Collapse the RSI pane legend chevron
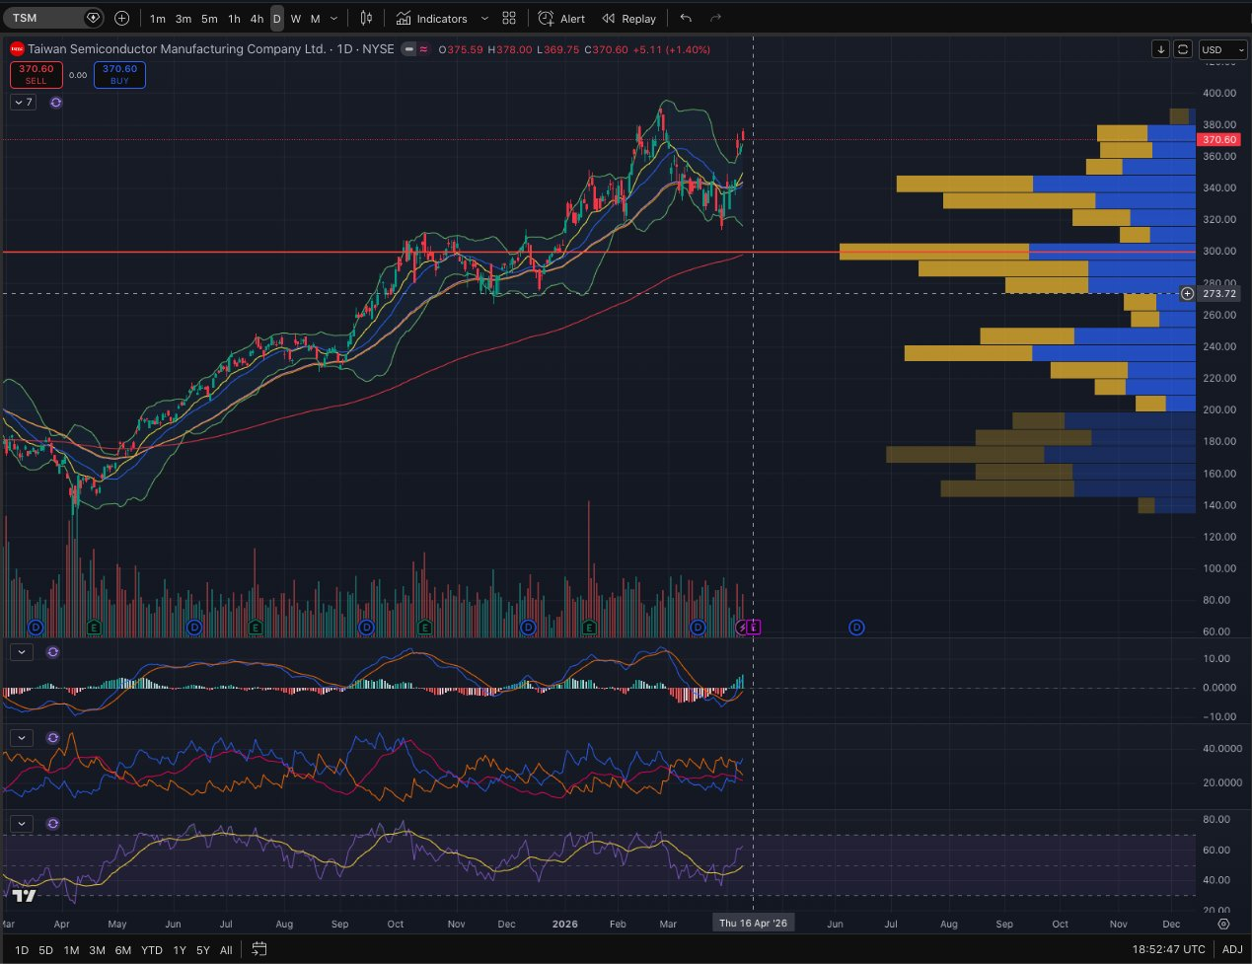Viewport: 1252px width, 964px height. [x=22, y=824]
